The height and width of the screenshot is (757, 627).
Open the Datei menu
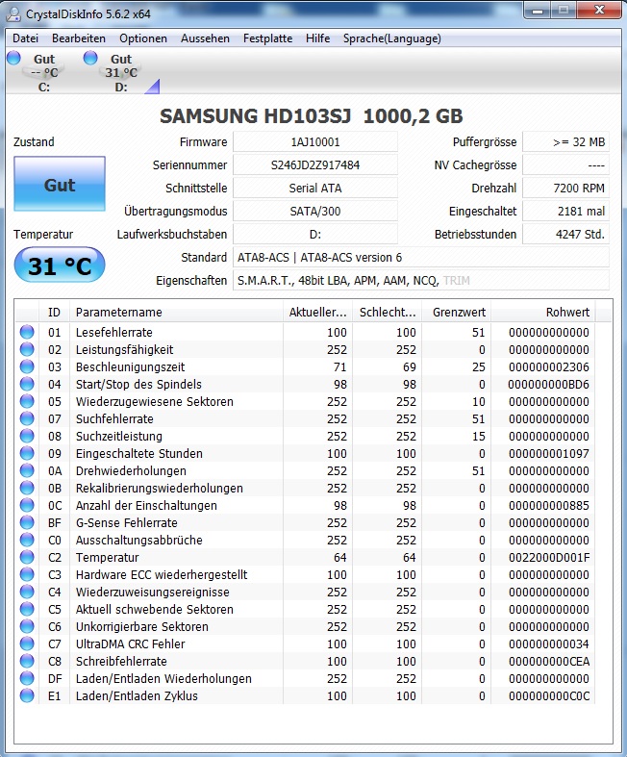point(25,38)
